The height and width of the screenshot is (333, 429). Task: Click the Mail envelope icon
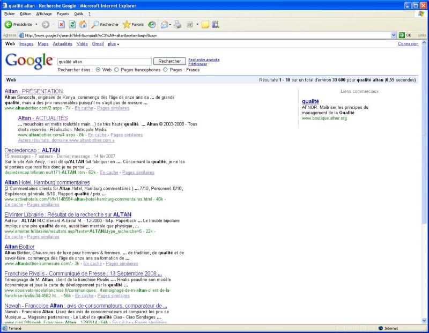(164, 24)
